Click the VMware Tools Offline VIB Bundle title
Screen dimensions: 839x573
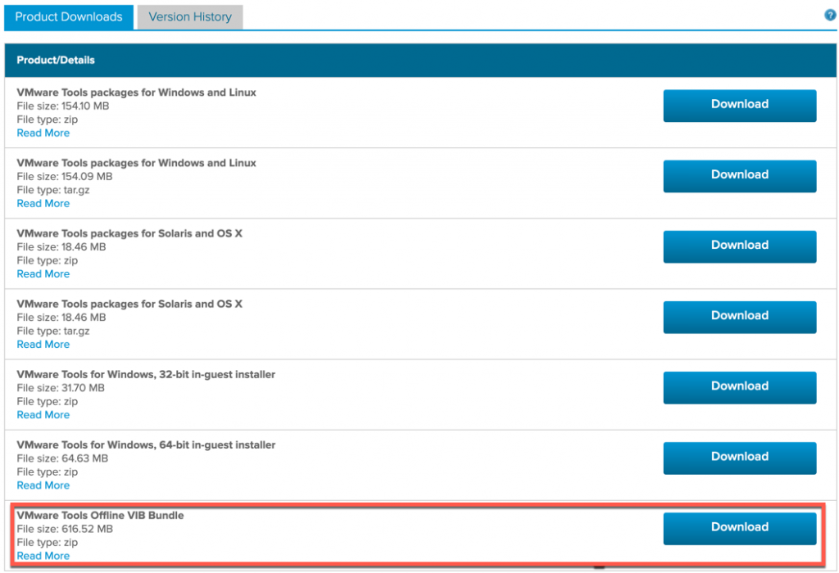pos(100,515)
